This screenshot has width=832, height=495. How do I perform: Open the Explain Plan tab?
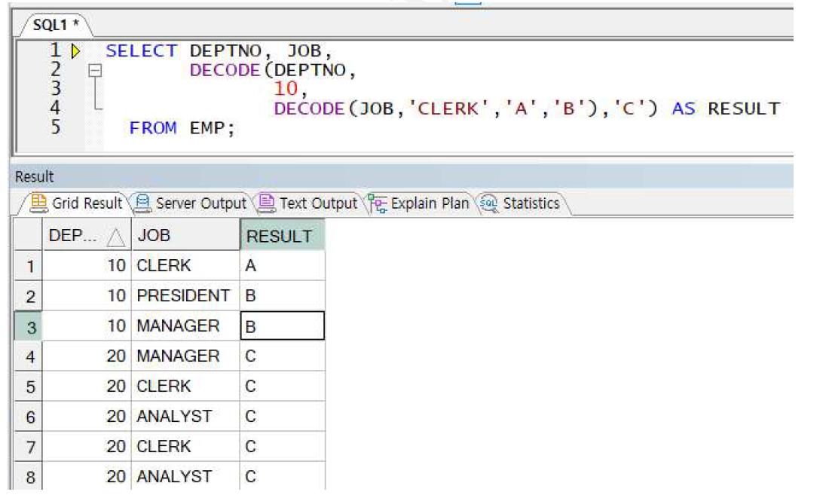coord(419,203)
